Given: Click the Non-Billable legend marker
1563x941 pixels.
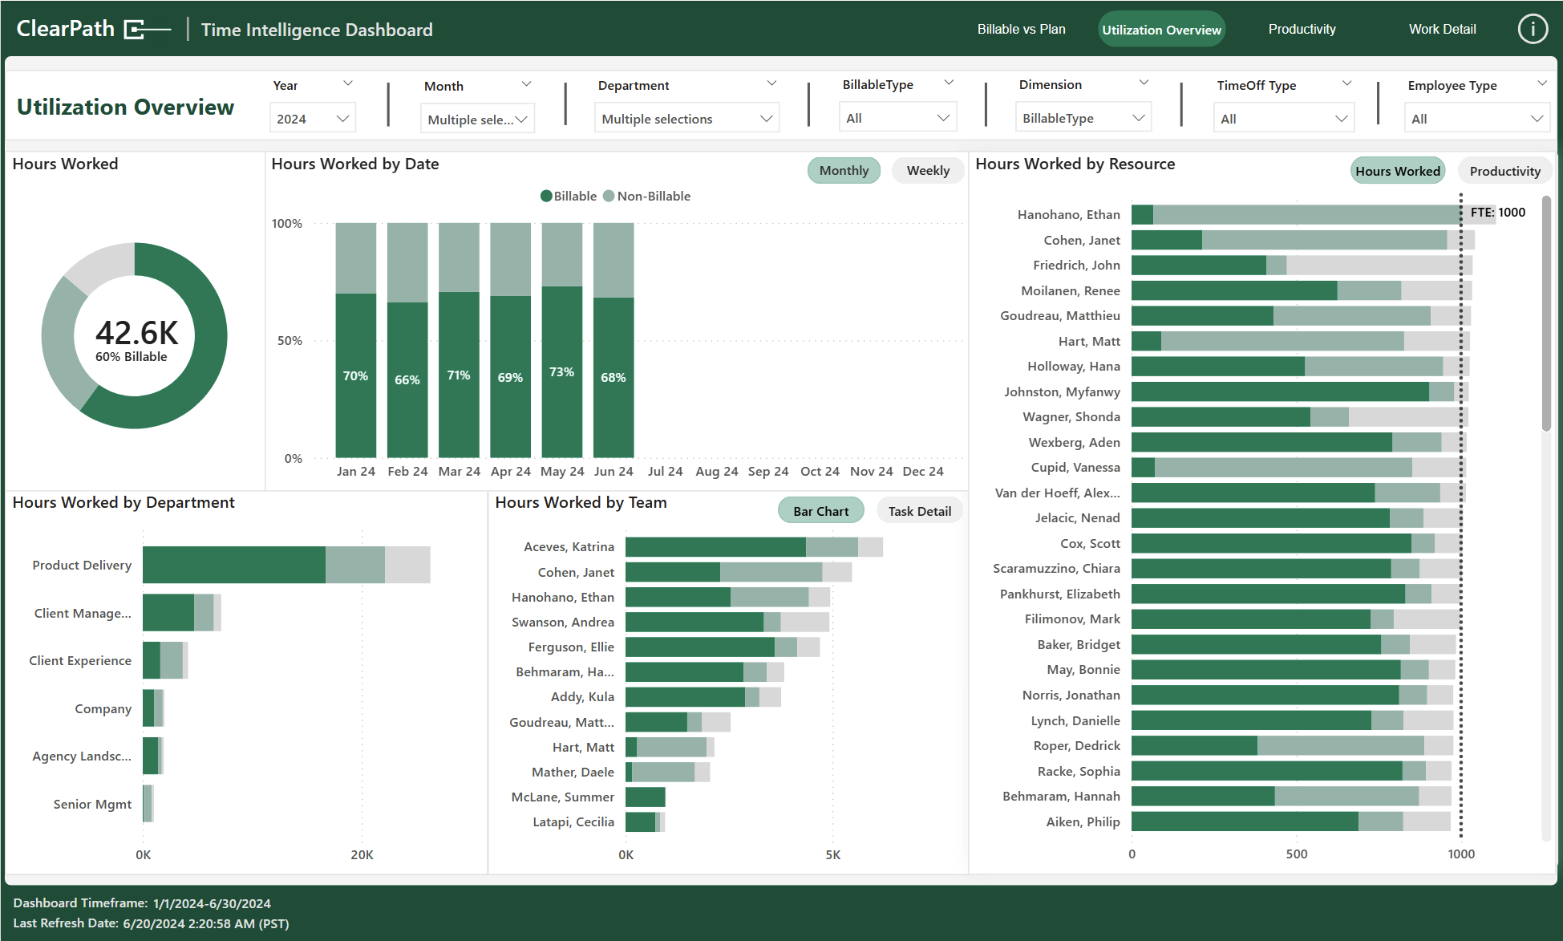Looking at the screenshot, I should tap(609, 197).
